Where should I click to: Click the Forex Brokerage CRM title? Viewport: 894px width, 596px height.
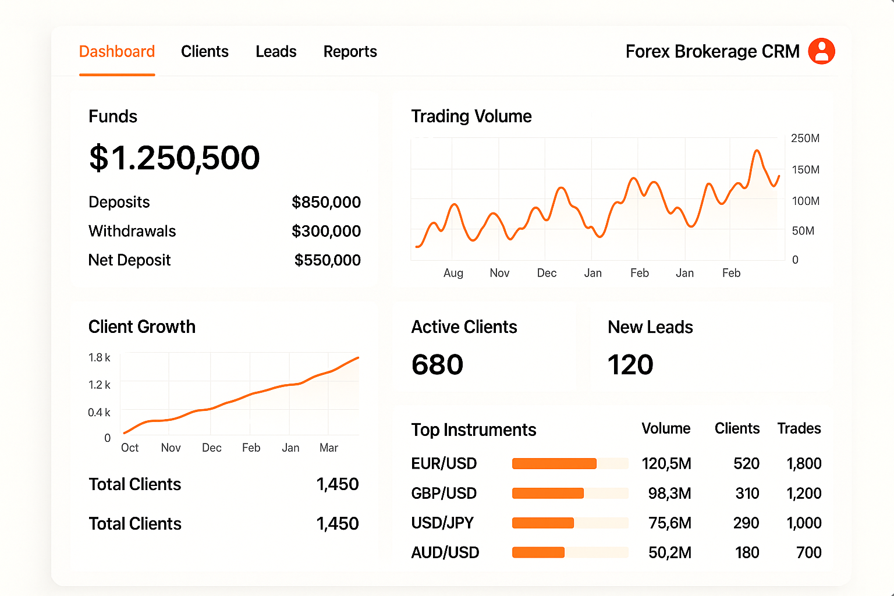[712, 52]
